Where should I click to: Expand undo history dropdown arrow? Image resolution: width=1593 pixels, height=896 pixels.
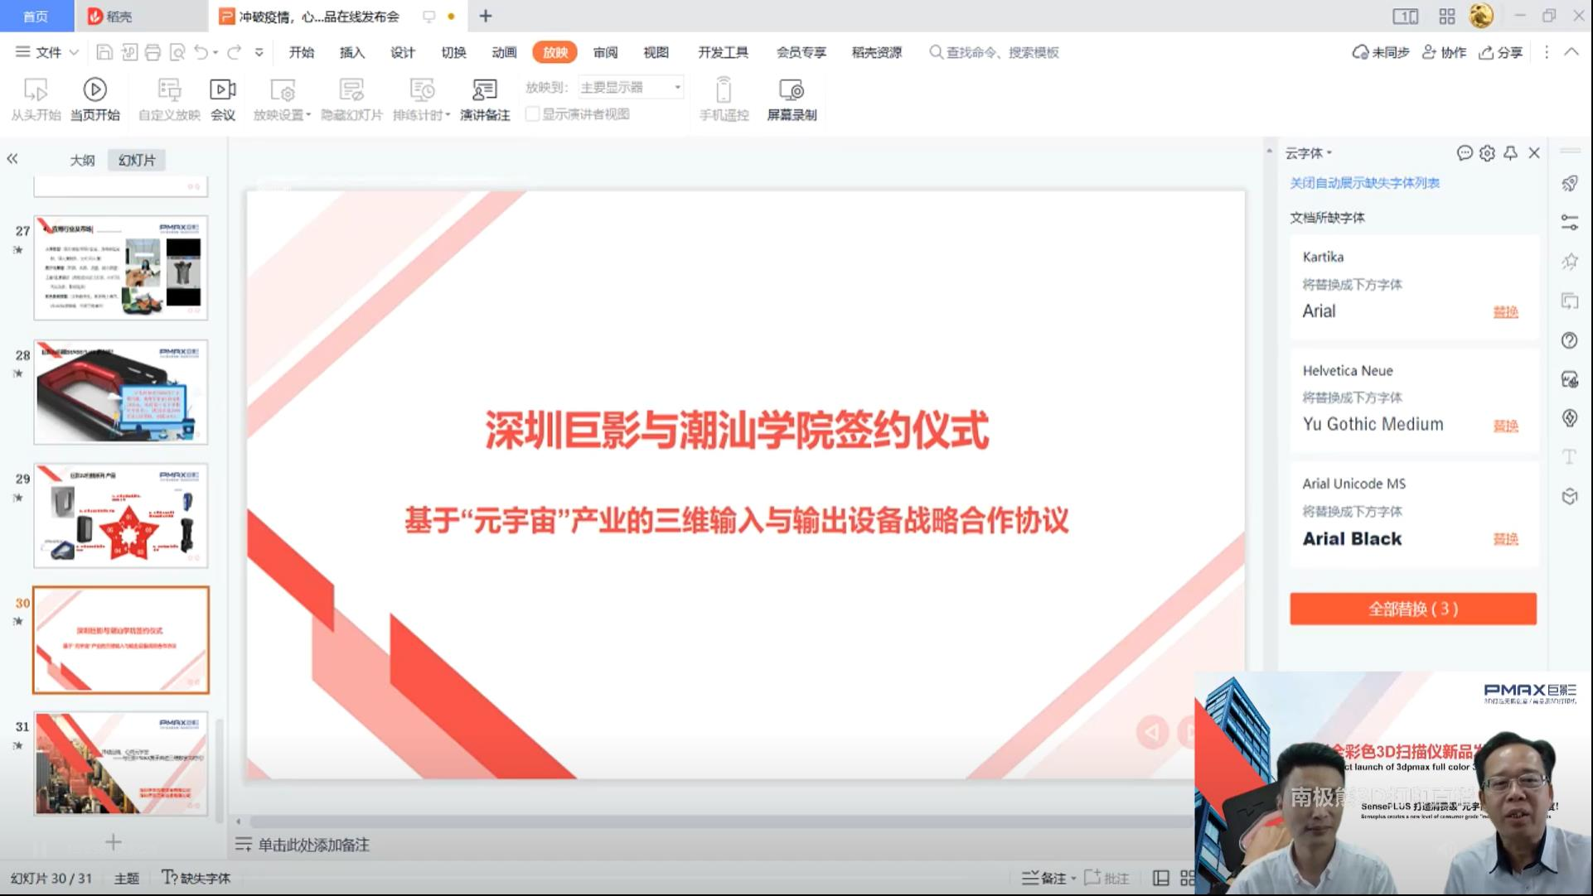tap(215, 52)
